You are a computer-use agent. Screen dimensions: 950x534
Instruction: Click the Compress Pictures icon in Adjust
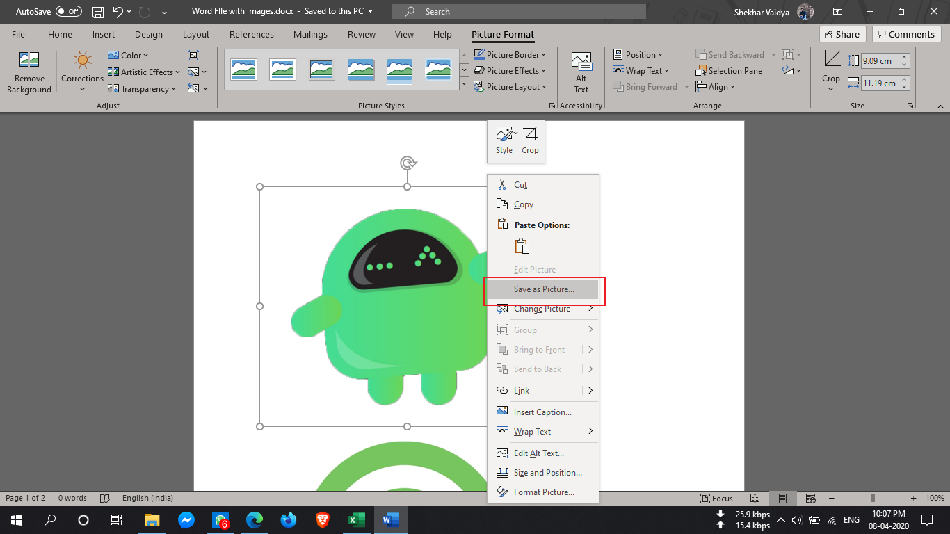pos(193,55)
